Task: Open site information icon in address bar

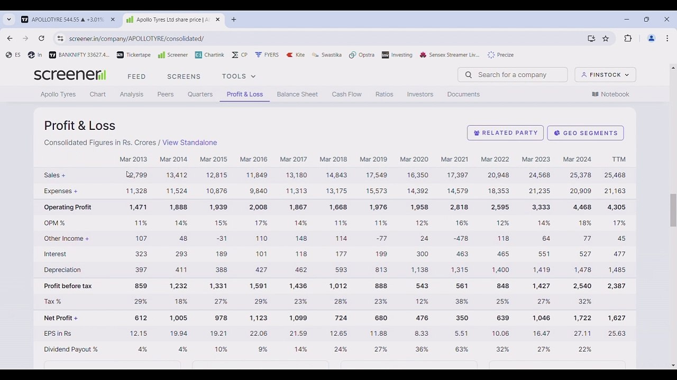Action: (60, 39)
